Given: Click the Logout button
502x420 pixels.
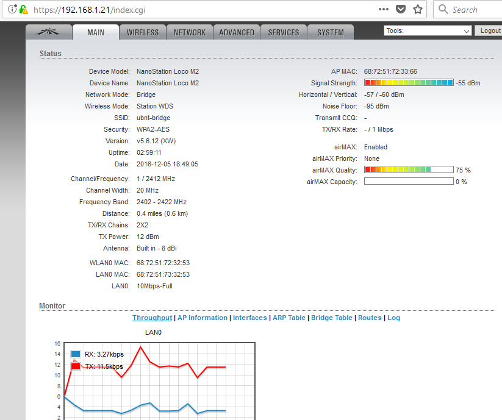Looking at the screenshot, I should point(489,30).
